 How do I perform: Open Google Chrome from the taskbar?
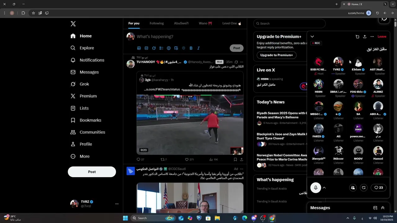click(x=272, y=218)
